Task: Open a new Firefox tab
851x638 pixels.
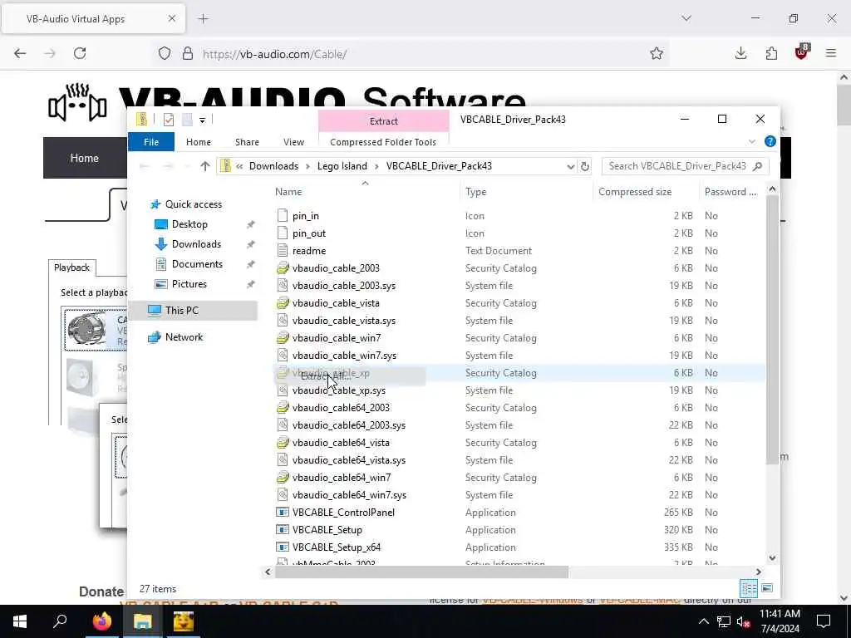Action: (203, 19)
